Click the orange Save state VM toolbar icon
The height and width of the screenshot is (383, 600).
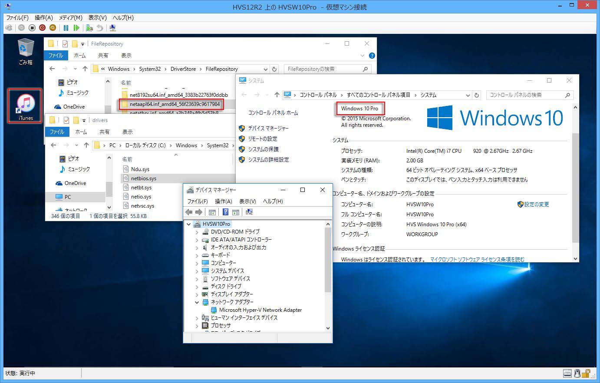[53, 28]
